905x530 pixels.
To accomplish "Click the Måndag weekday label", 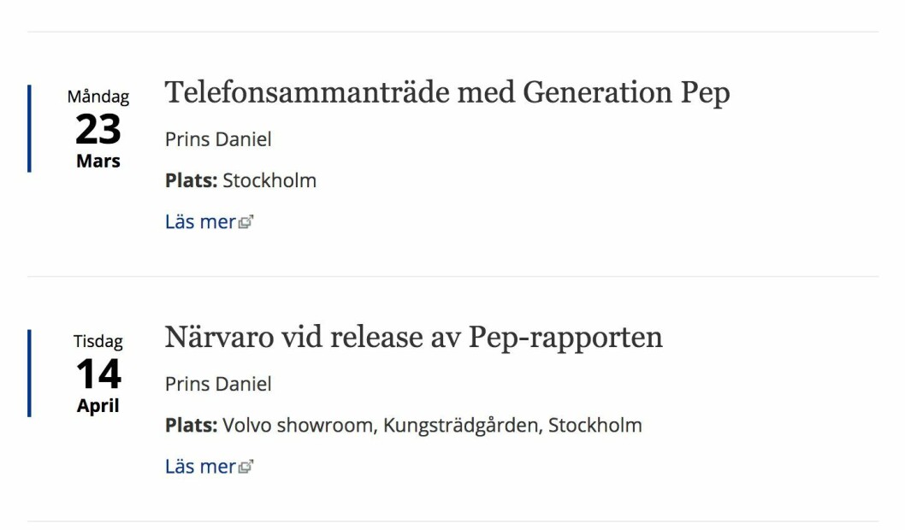I will 98,97.
